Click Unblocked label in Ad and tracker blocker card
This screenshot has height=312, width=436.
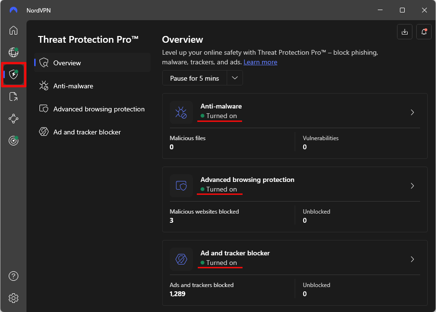(317, 285)
